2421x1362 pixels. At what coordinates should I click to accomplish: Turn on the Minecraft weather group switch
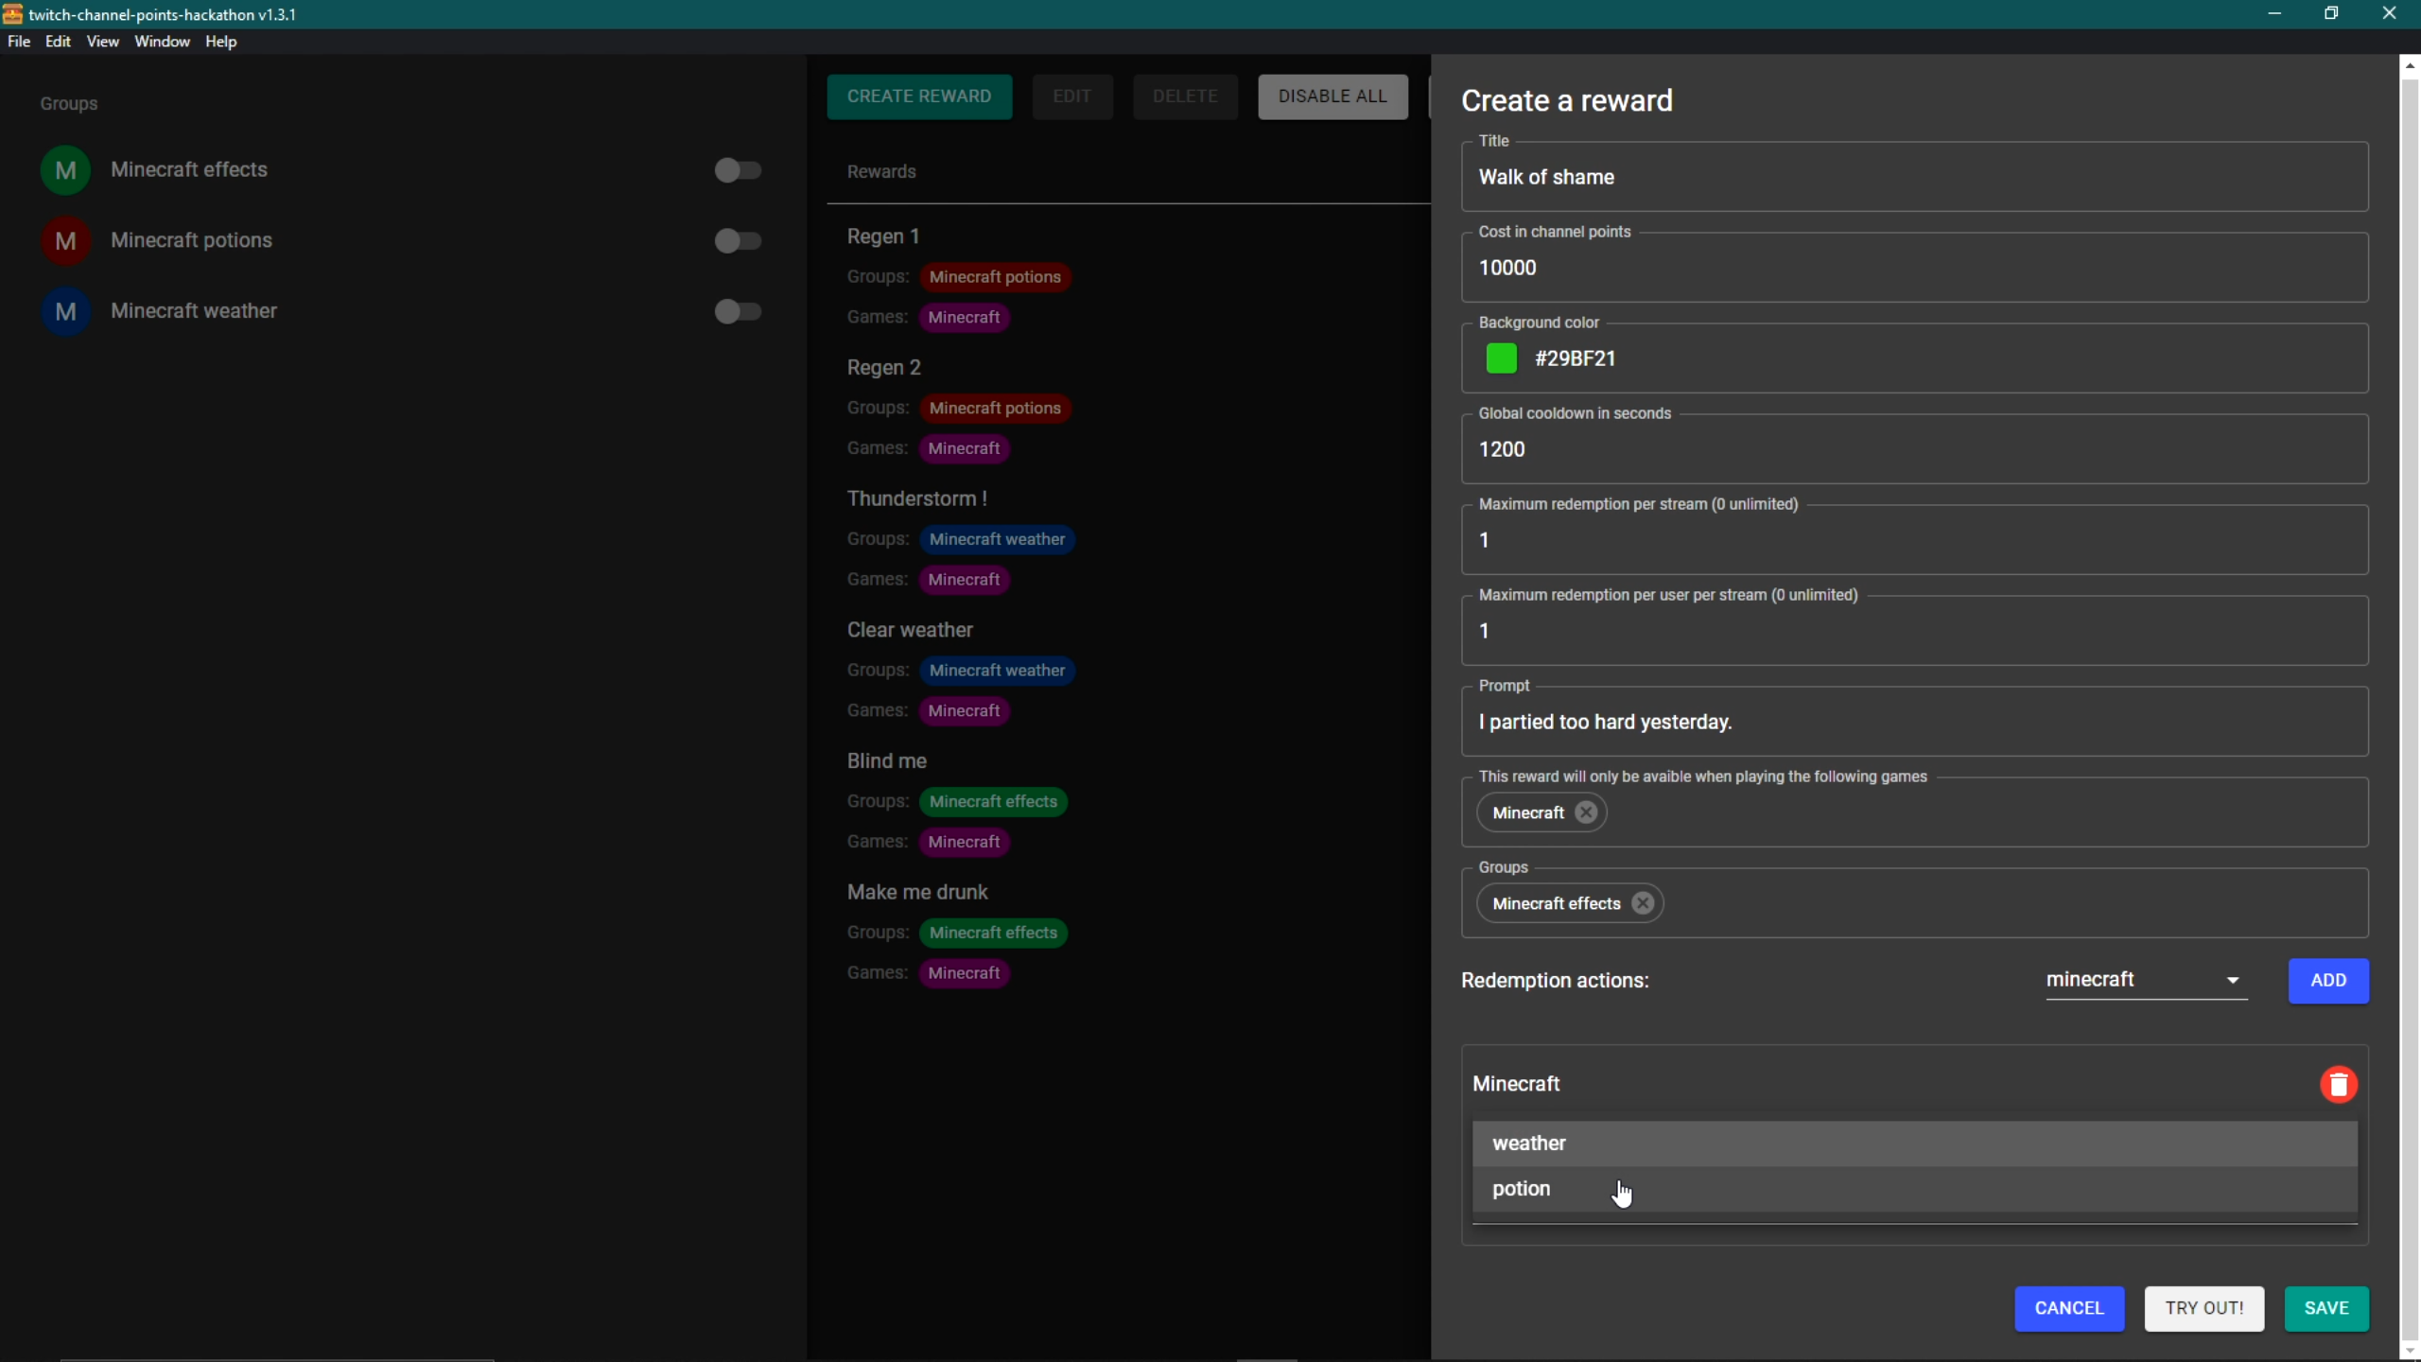click(x=737, y=311)
